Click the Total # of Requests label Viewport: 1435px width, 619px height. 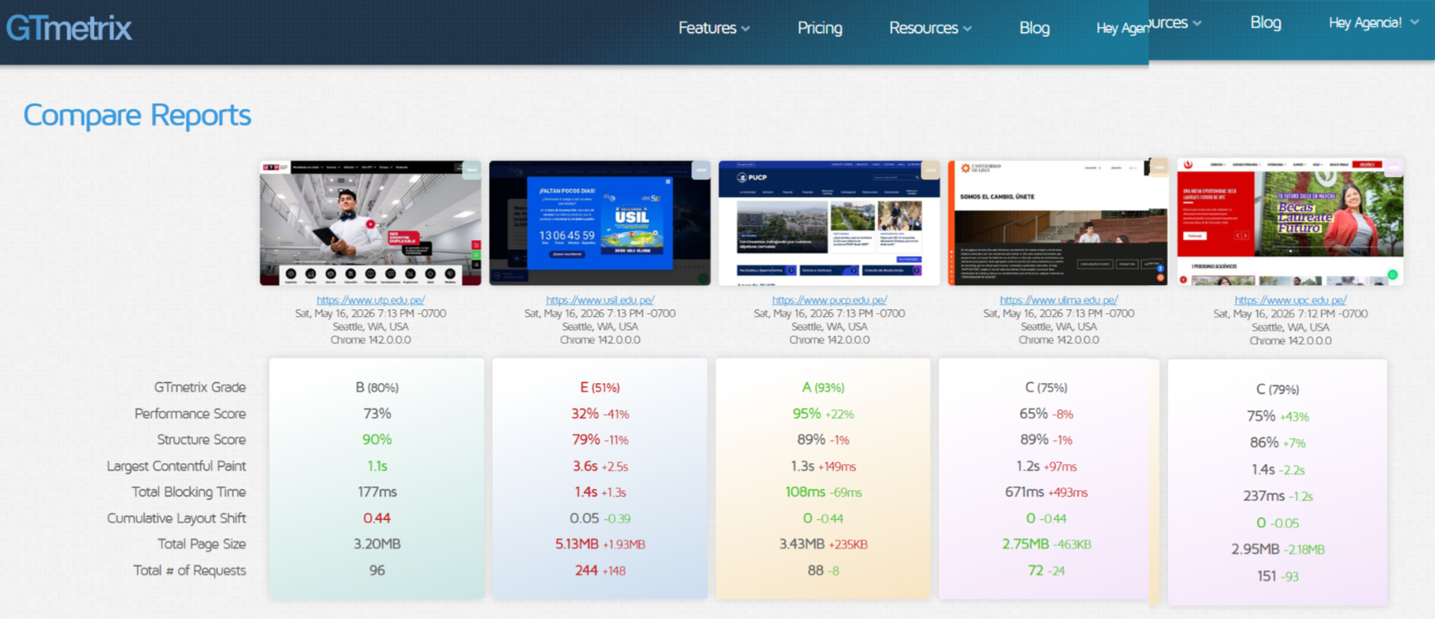189,571
